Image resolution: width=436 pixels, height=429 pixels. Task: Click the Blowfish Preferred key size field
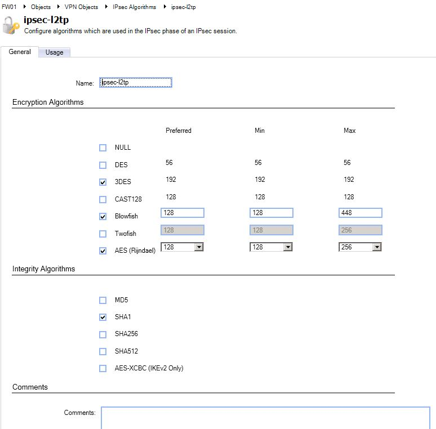183,213
